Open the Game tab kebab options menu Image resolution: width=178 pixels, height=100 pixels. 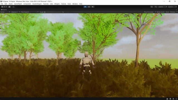coord(176,10)
